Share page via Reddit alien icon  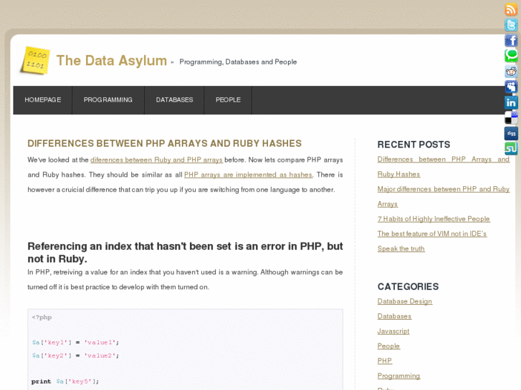[x=511, y=72]
